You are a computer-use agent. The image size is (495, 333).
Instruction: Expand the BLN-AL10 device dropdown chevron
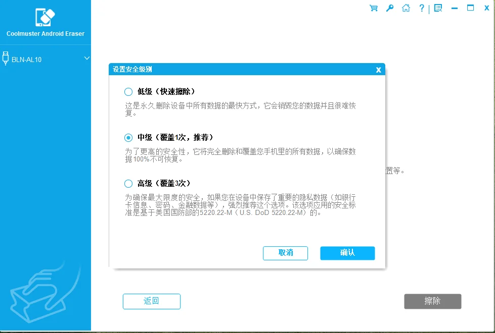[x=86, y=59]
